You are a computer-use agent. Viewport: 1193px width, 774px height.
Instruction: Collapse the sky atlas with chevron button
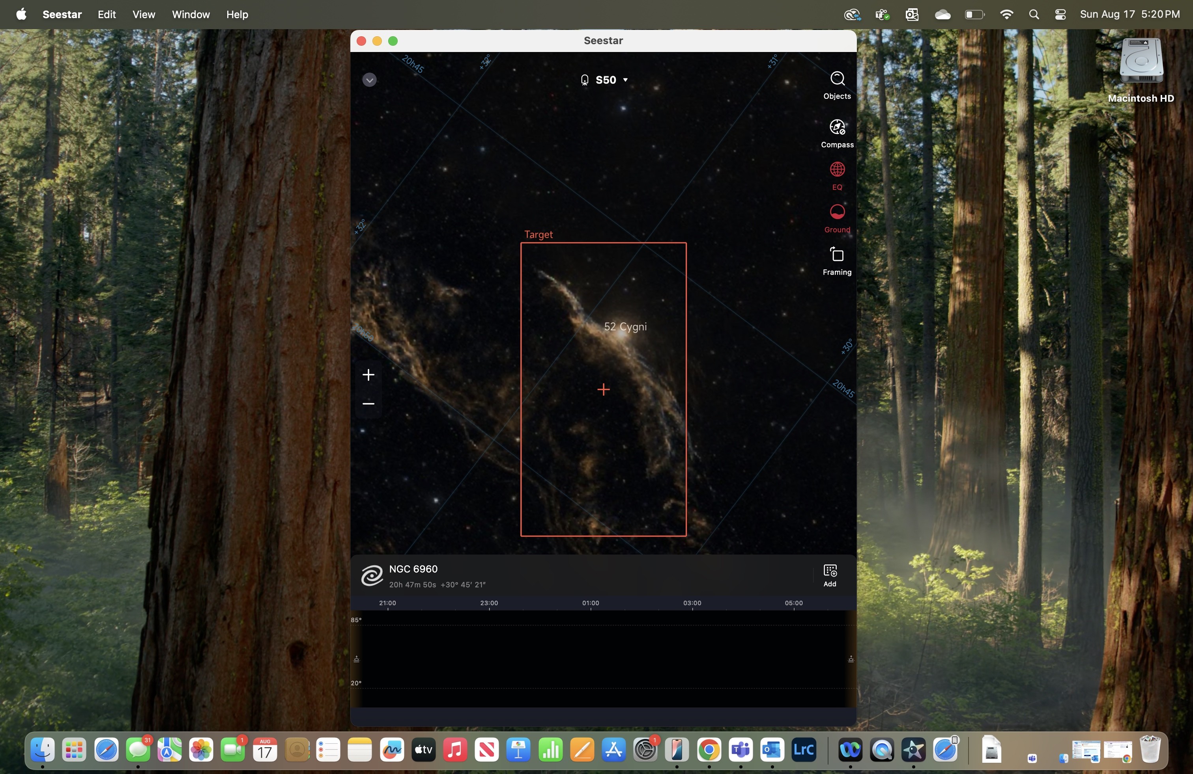(369, 80)
